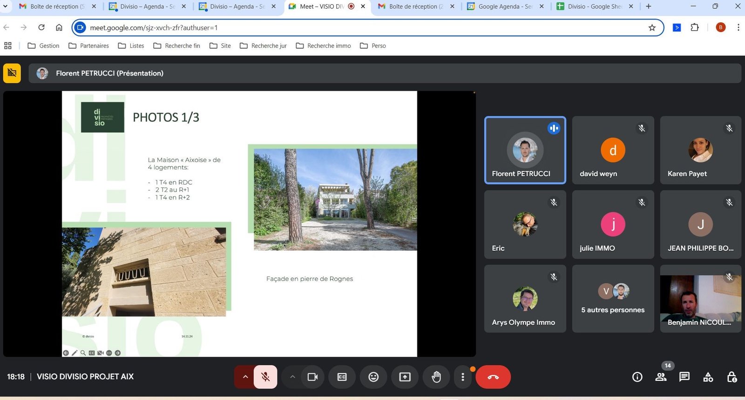Select Florent PETRUCCI participant tile
This screenshot has height=400, width=745.
(x=525, y=150)
